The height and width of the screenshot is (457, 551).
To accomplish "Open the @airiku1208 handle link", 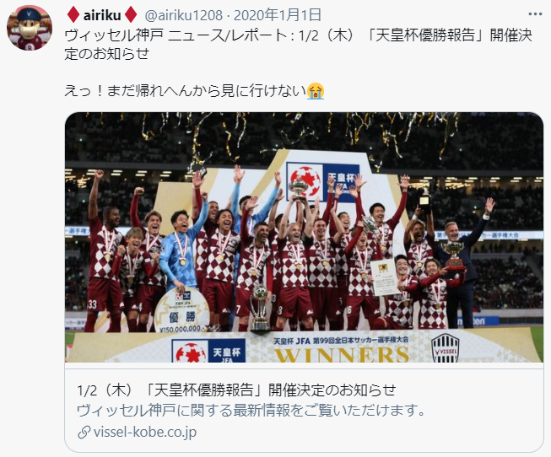I will point(184,15).
